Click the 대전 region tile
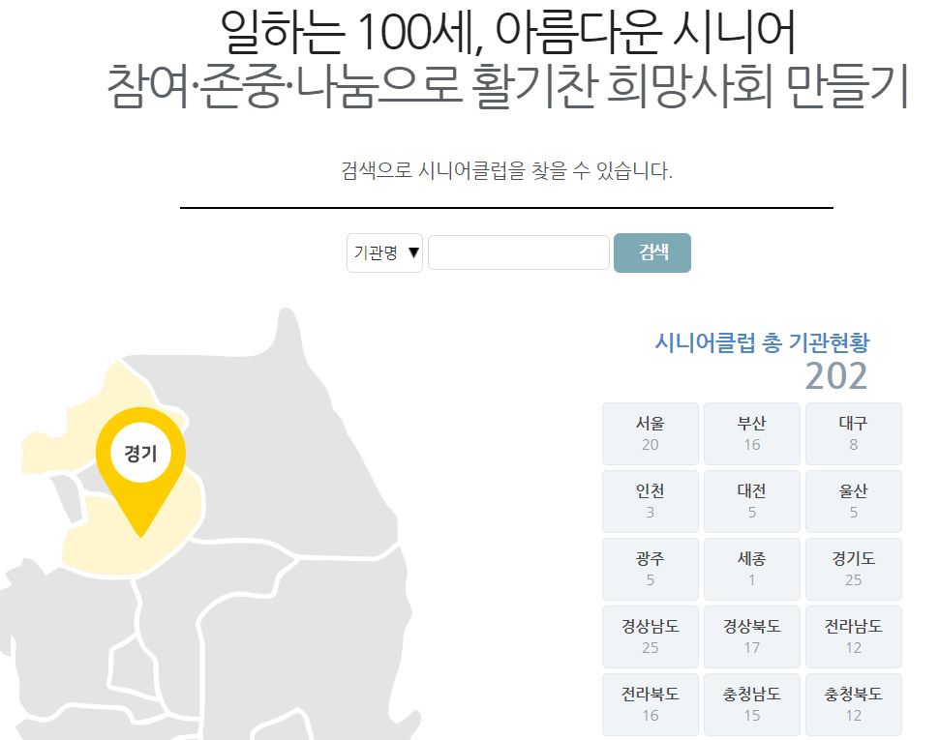The image size is (939, 740). [x=751, y=501]
